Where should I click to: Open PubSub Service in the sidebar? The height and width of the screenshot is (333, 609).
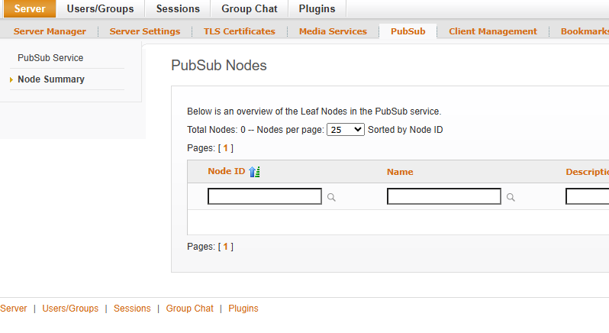coord(50,58)
